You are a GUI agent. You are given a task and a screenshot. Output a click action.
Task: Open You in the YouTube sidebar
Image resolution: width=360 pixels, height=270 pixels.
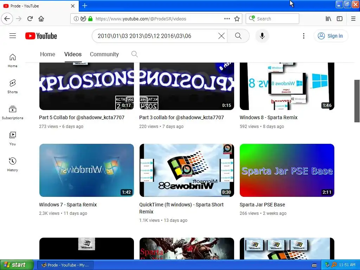click(13, 139)
